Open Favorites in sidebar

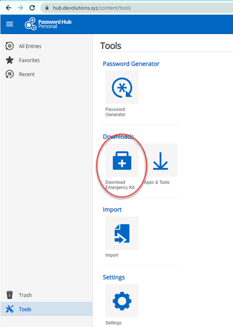tap(46, 60)
